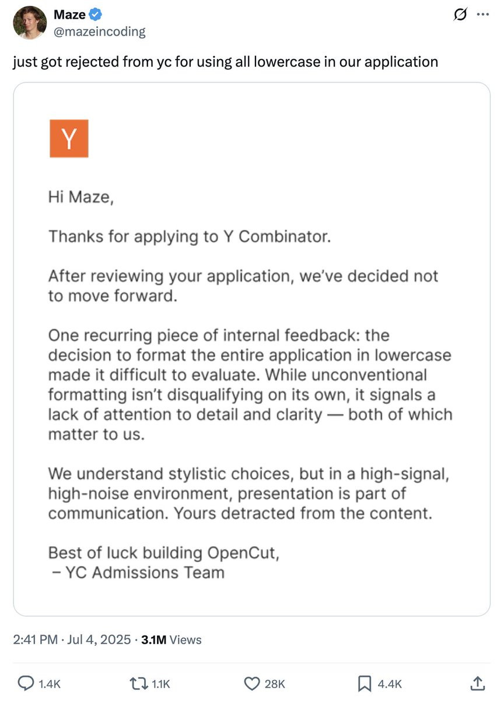This screenshot has width=497, height=701.
Task: Click the orange Y Combinator logo
Action: point(69,138)
